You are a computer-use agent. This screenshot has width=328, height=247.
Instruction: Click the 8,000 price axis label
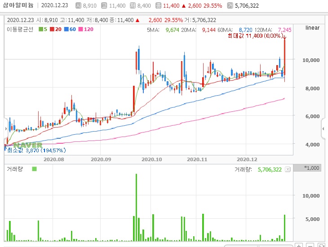pos(312,88)
